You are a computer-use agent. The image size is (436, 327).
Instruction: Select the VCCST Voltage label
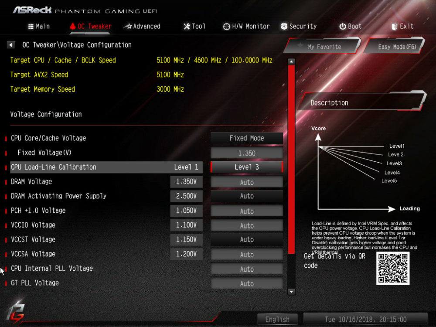33,239
